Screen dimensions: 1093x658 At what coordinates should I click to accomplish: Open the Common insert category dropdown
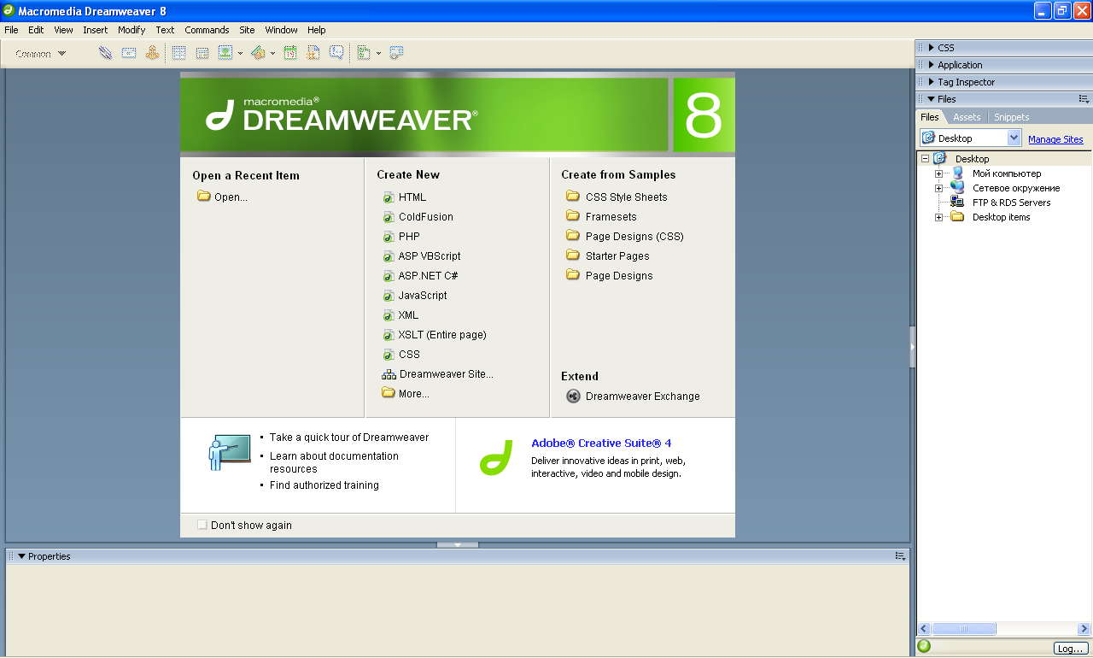(41, 54)
